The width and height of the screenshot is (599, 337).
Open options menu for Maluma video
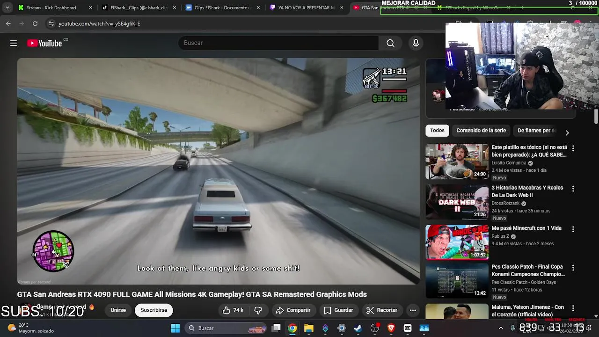coord(573,309)
